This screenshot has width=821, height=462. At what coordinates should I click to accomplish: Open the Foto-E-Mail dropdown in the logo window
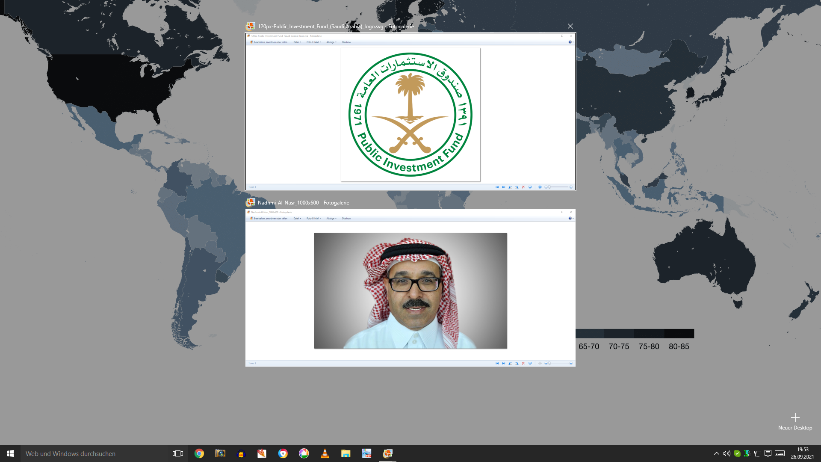point(313,42)
